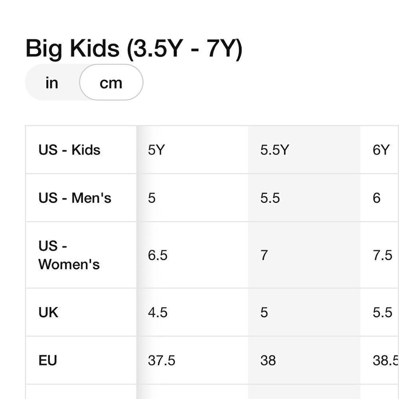Click the US - Women's row label

[x=69, y=255]
